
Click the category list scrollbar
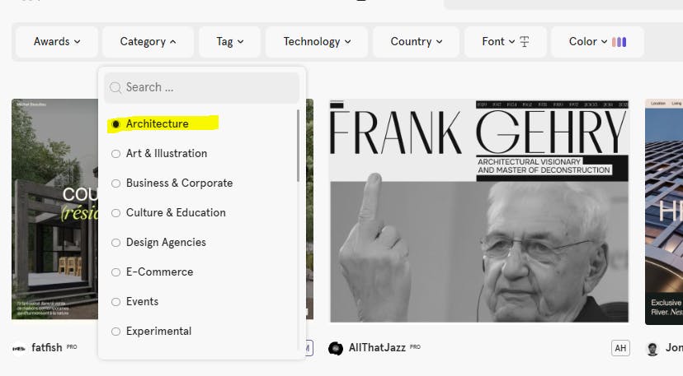point(298,146)
